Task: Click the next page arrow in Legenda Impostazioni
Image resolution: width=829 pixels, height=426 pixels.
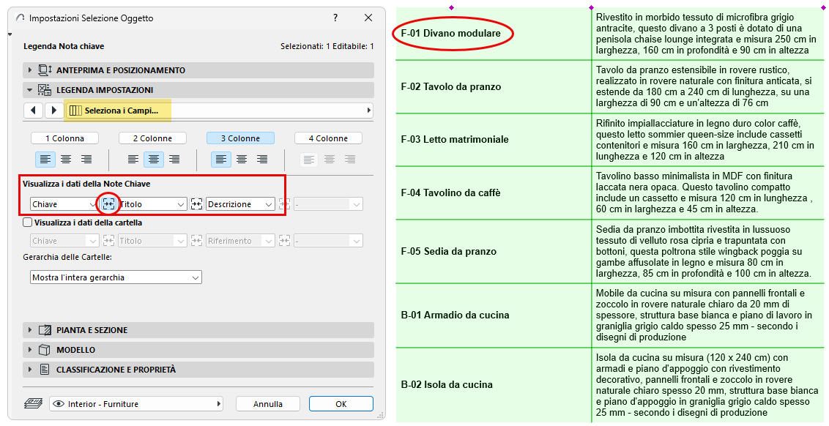Action: (x=54, y=111)
